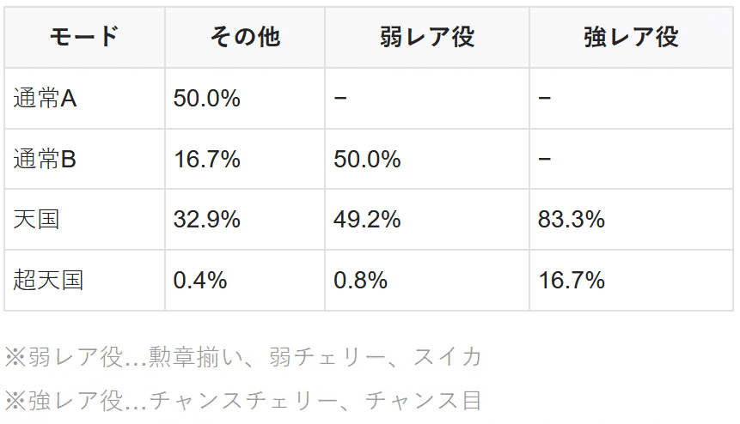Click the モード column header
The image size is (740, 424).
[84, 37]
